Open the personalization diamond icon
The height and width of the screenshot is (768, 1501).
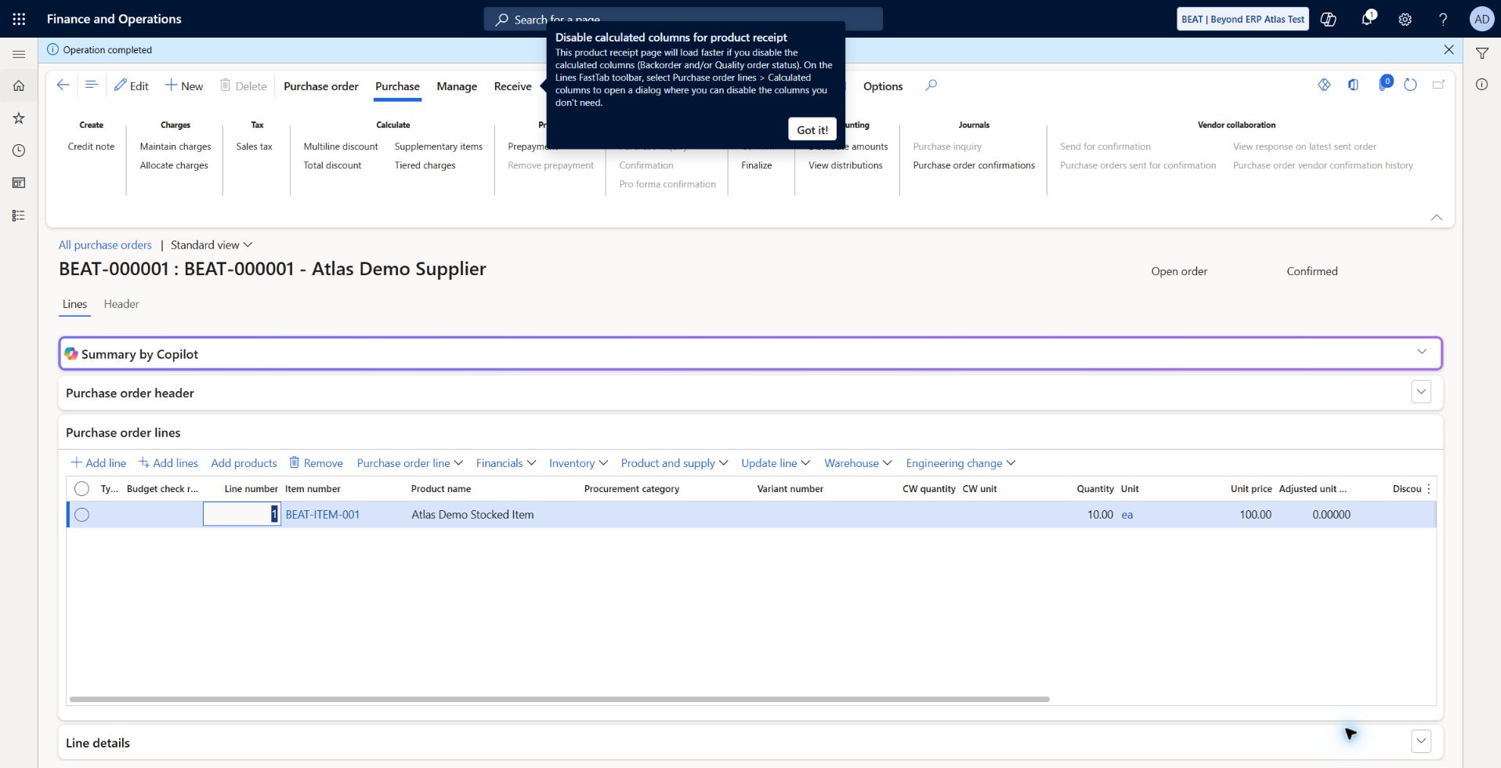(1324, 85)
